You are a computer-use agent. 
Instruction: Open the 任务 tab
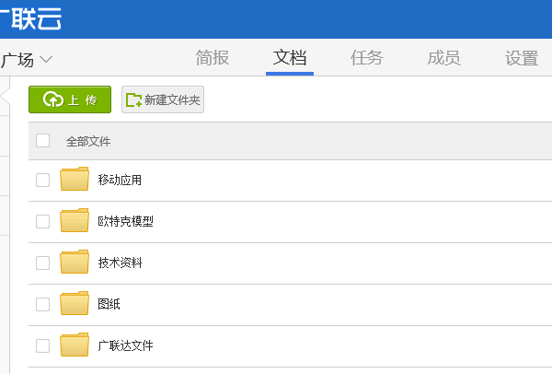[x=367, y=58]
